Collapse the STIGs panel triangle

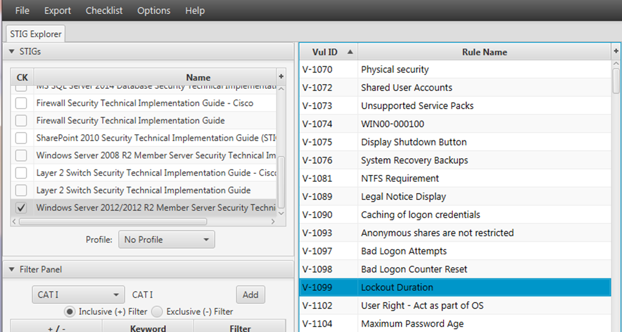coord(12,51)
